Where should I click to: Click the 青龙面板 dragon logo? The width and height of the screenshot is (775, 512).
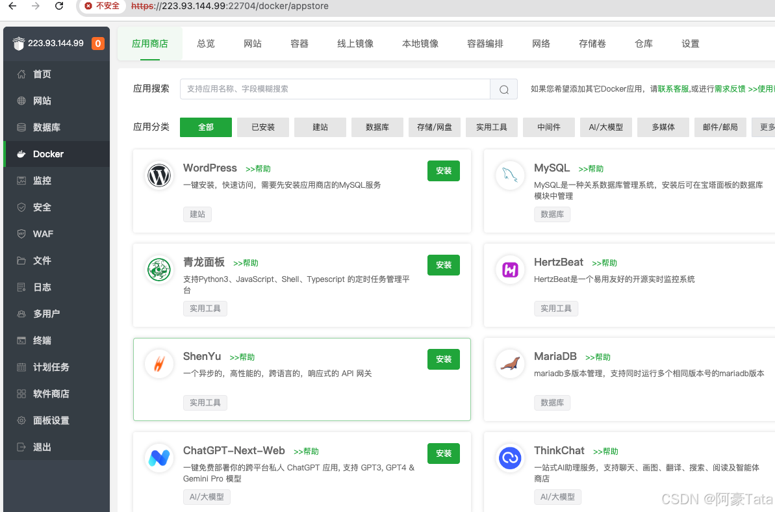(x=159, y=270)
